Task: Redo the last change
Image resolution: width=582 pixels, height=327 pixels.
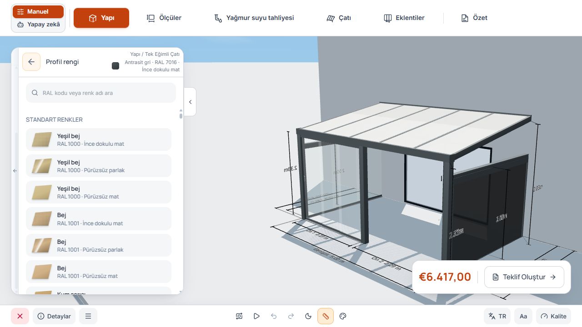Action: [291, 316]
